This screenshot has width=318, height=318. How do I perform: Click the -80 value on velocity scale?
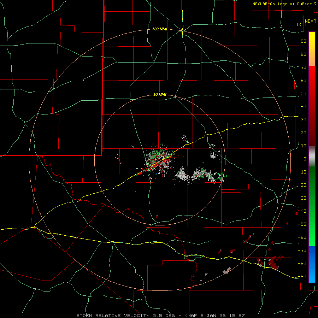tap(302, 264)
